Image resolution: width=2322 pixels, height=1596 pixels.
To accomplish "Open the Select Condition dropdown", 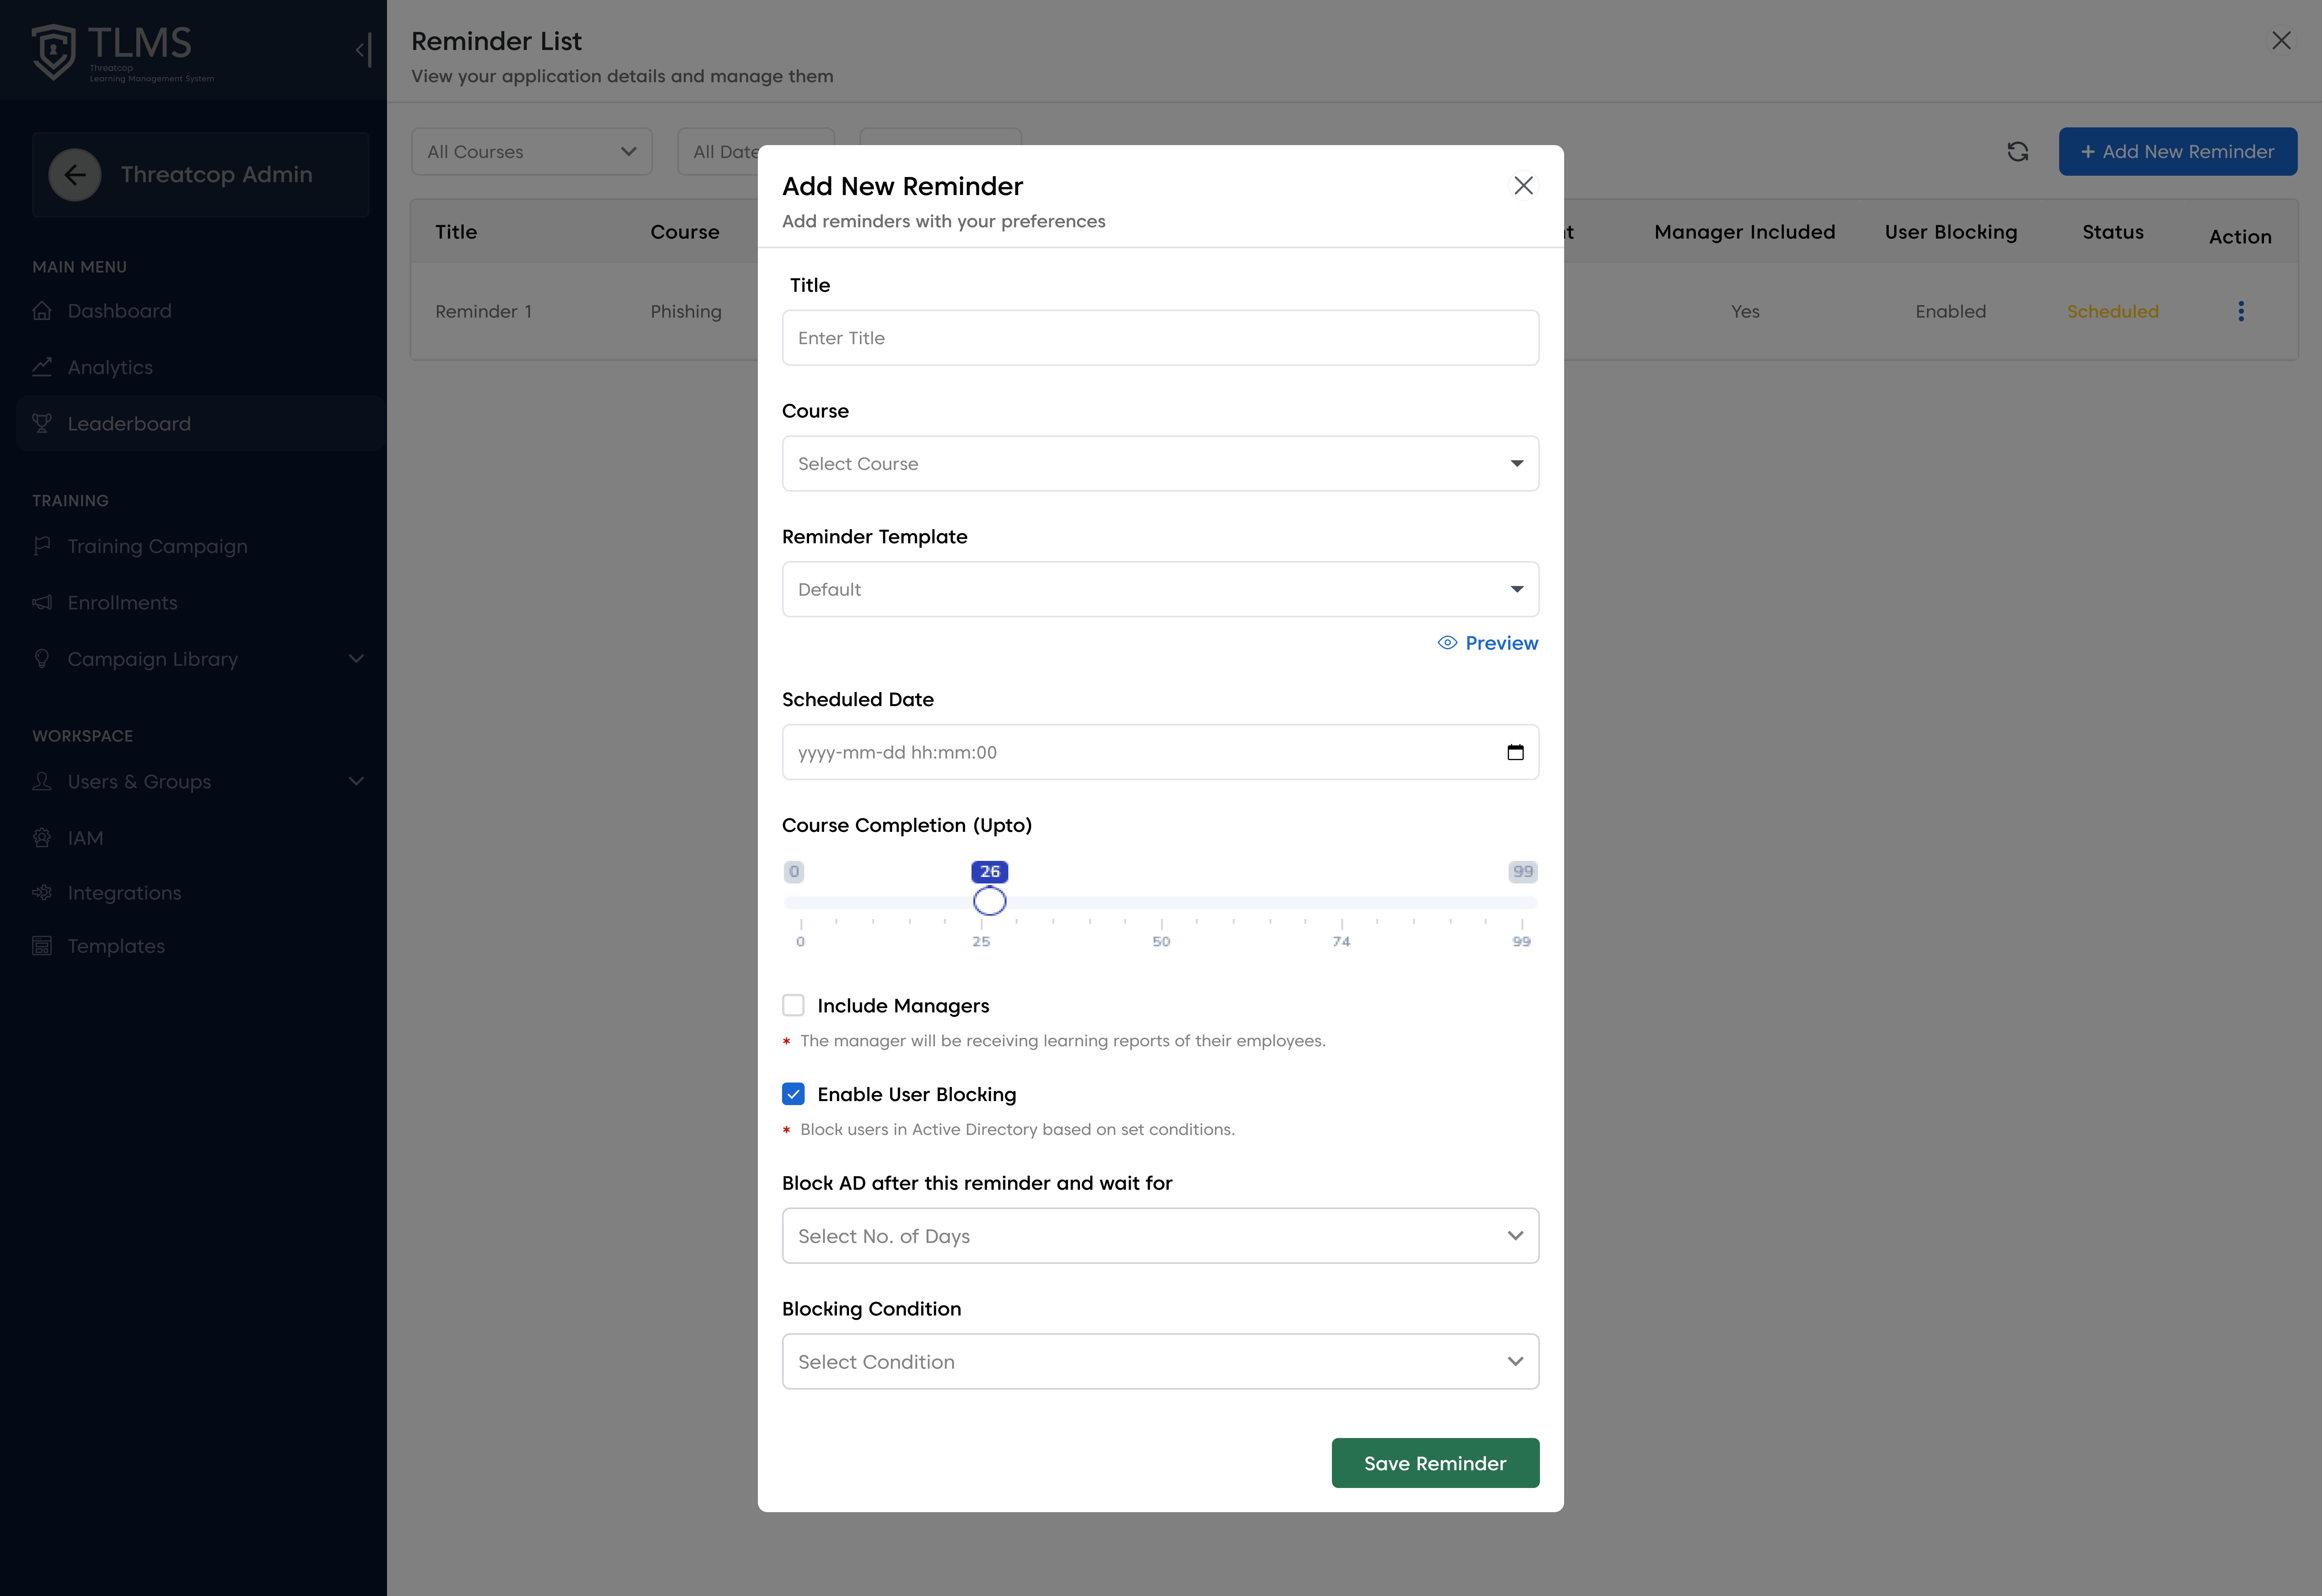I will (x=1160, y=1361).
